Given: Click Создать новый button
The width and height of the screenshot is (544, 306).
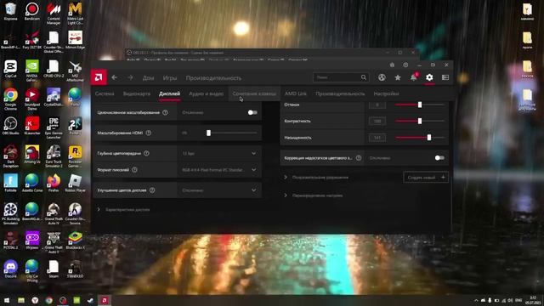Looking at the screenshot, I should (426, 178).
